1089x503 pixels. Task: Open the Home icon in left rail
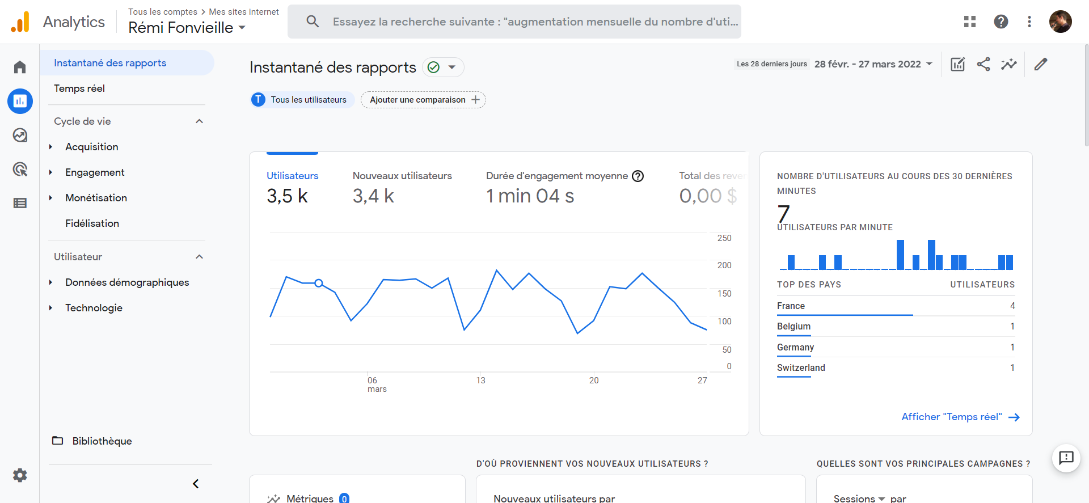20,67
